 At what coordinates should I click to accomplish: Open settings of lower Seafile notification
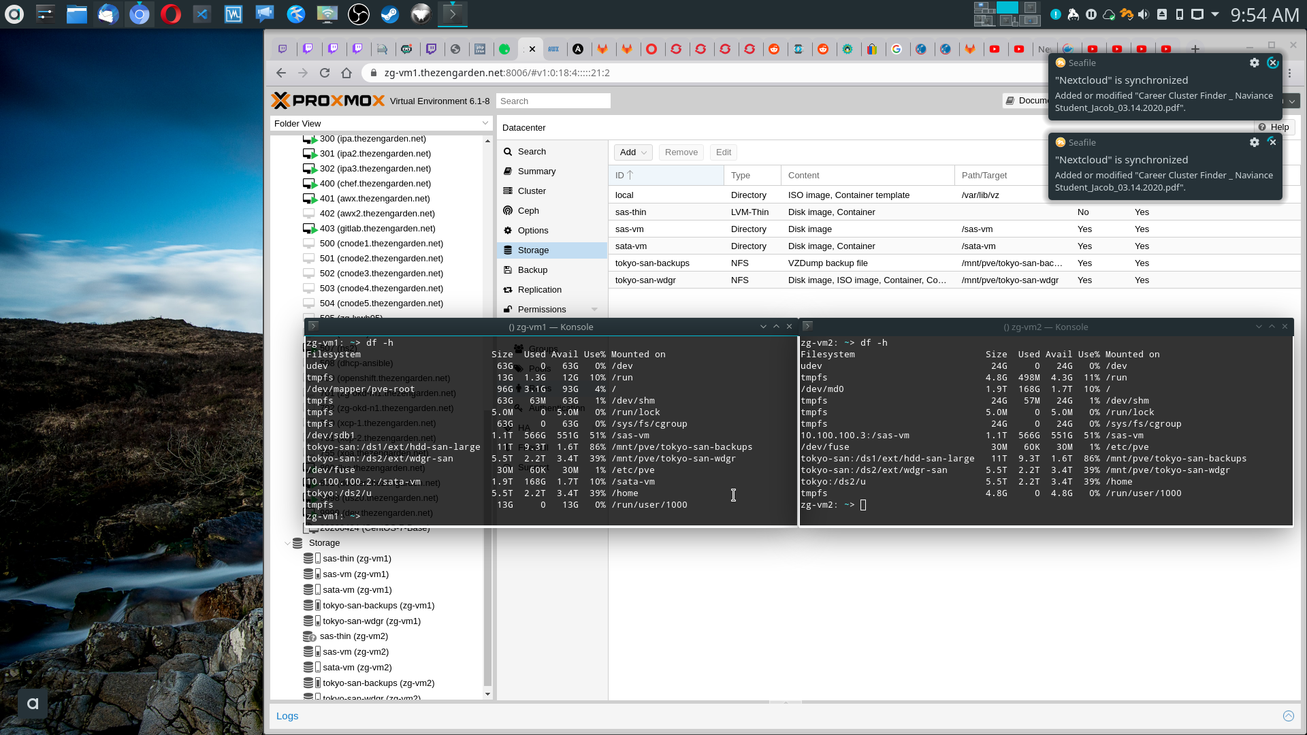pyautogui.click(x=1255, y=142)
